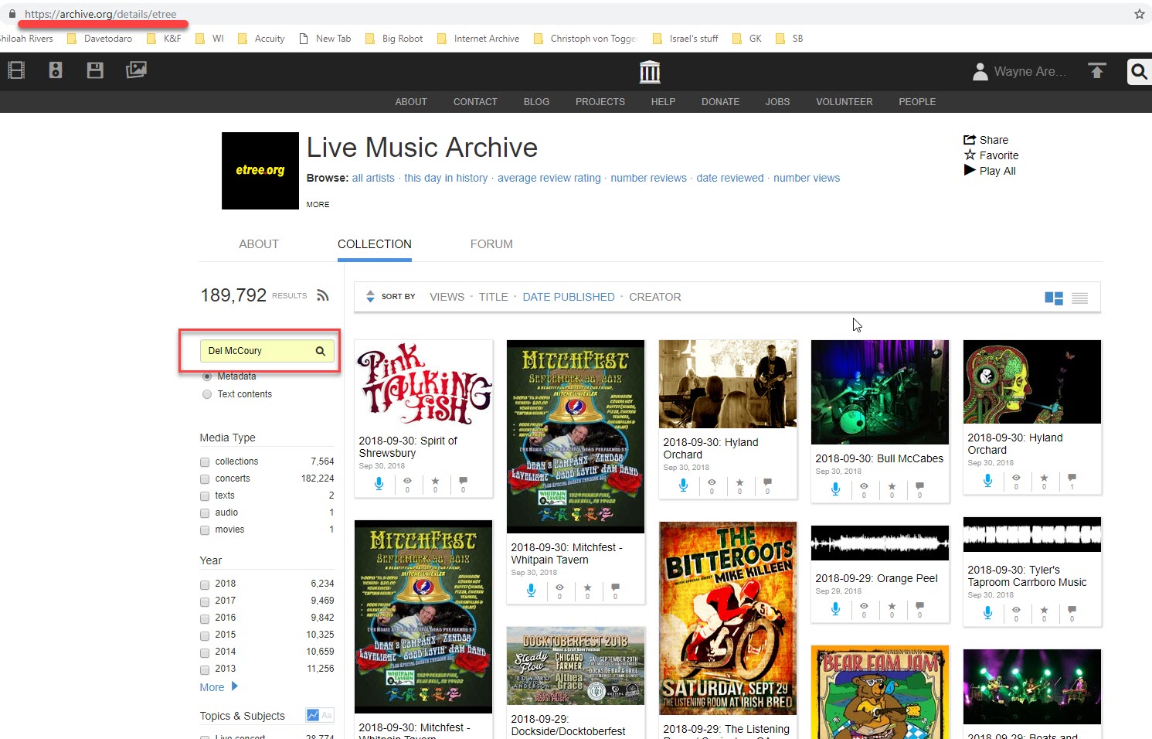
Task: Open the upload arrow icon
Action: click(x=1096, y=71)
